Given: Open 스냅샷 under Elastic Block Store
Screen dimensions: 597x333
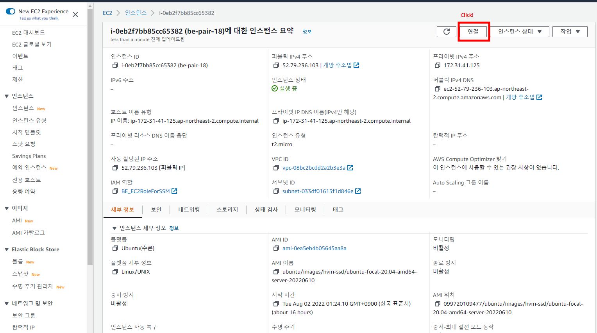Looking at the screenshot, I should pyautogui.click(x=20, y=274).
